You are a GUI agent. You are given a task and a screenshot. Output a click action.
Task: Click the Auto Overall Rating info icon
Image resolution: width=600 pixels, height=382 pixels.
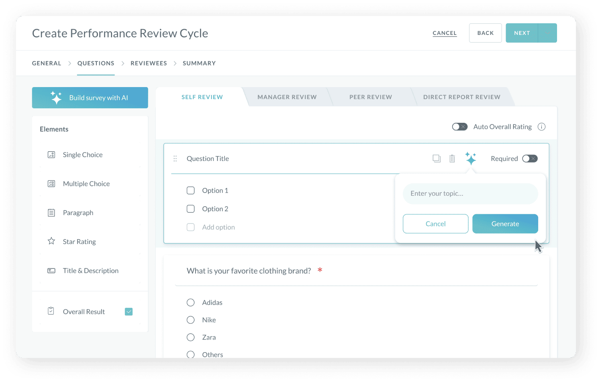click(542, 127)
